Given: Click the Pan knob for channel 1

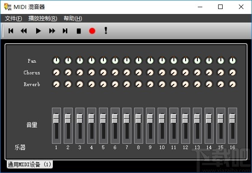Looking at the screenshot, I should click(x=56, y=61).
